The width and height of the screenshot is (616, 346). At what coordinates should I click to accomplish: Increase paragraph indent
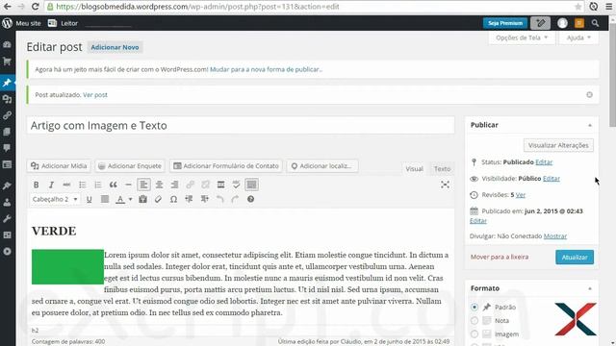click(205, 199)
